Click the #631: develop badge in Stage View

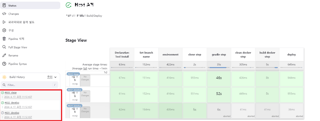click(74, 106)
